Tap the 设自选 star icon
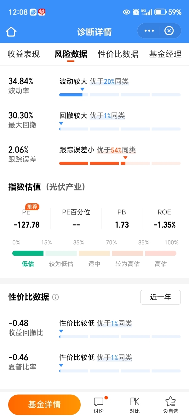 click(170, 405)
